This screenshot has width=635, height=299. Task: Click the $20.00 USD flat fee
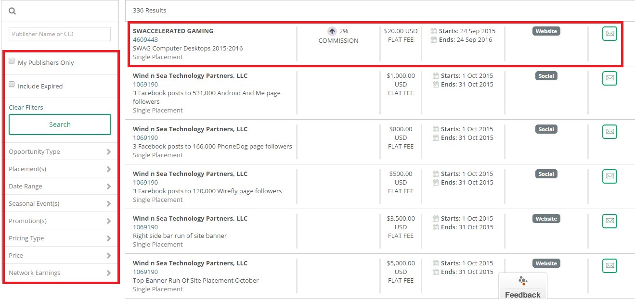401,35
